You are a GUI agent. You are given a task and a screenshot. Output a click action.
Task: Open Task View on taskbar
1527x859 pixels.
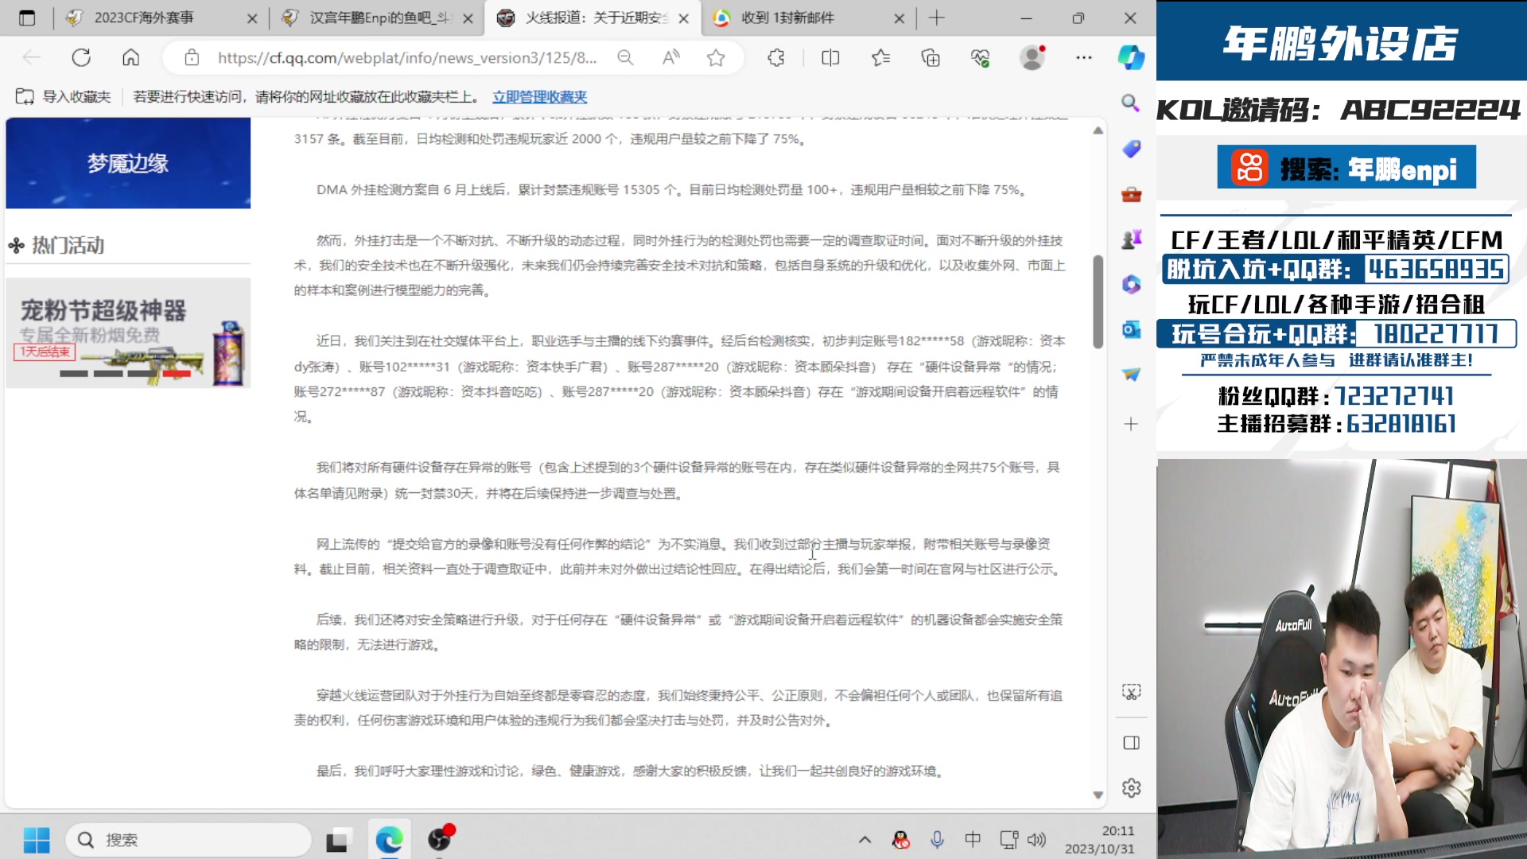click(x=338, y=840)
